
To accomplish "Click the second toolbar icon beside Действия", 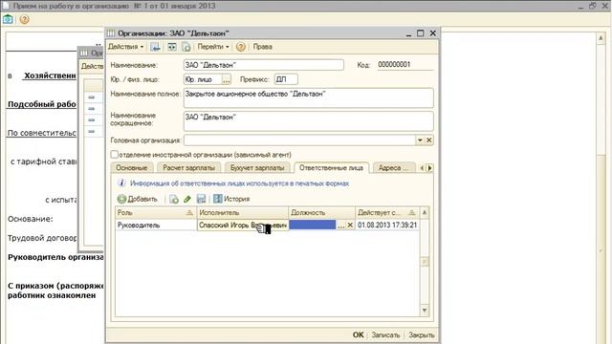I will [x=172, y=47].
